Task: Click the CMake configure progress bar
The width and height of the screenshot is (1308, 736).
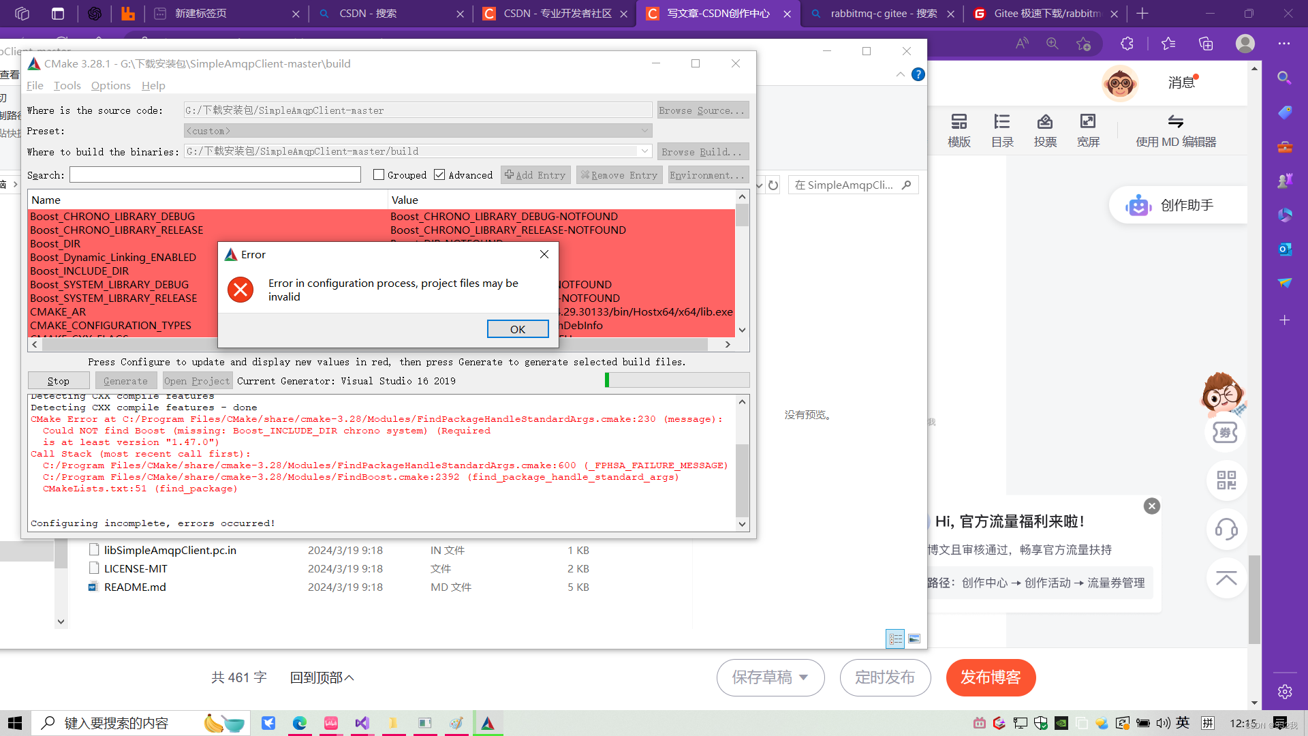Action: [x=676, y=380]
